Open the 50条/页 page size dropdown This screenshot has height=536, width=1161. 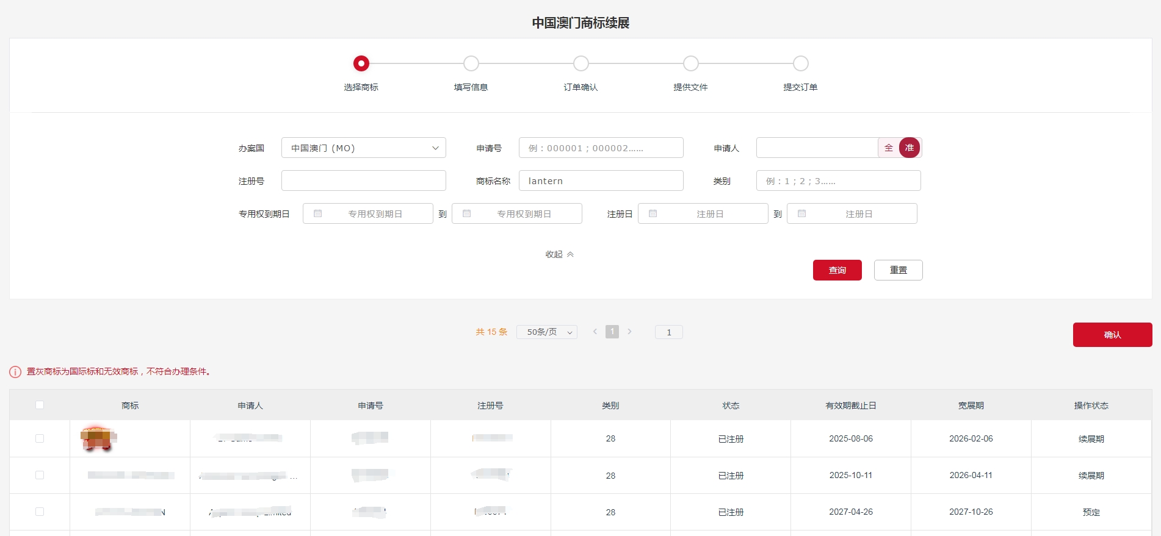547,332
